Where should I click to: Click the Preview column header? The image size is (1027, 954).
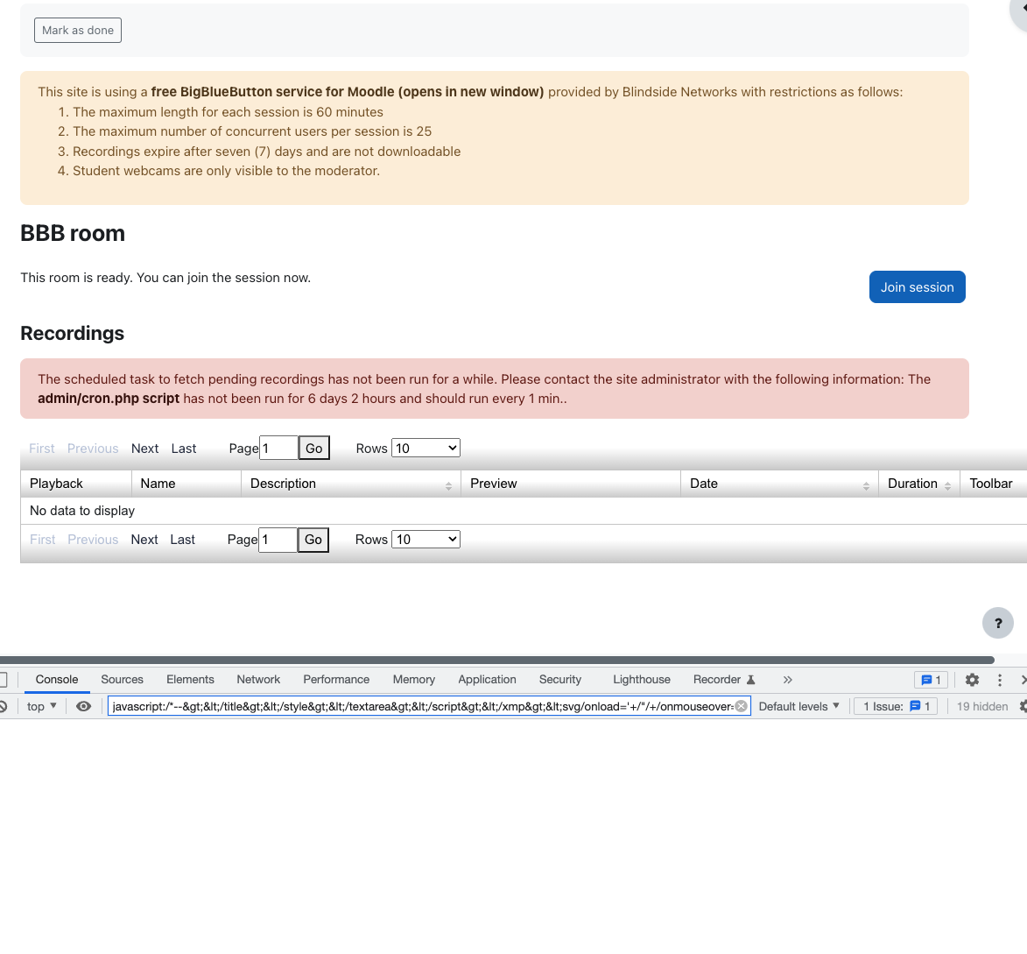click(571, 484)
